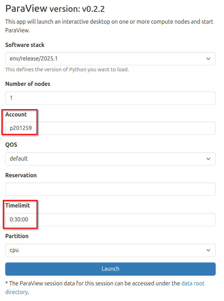Click the Number of nodes label

[x=28, y=84]
